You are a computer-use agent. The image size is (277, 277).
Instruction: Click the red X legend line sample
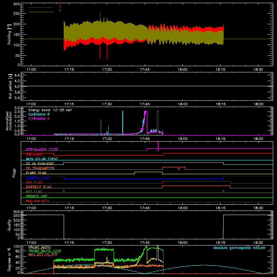click(x=41, y=7)
